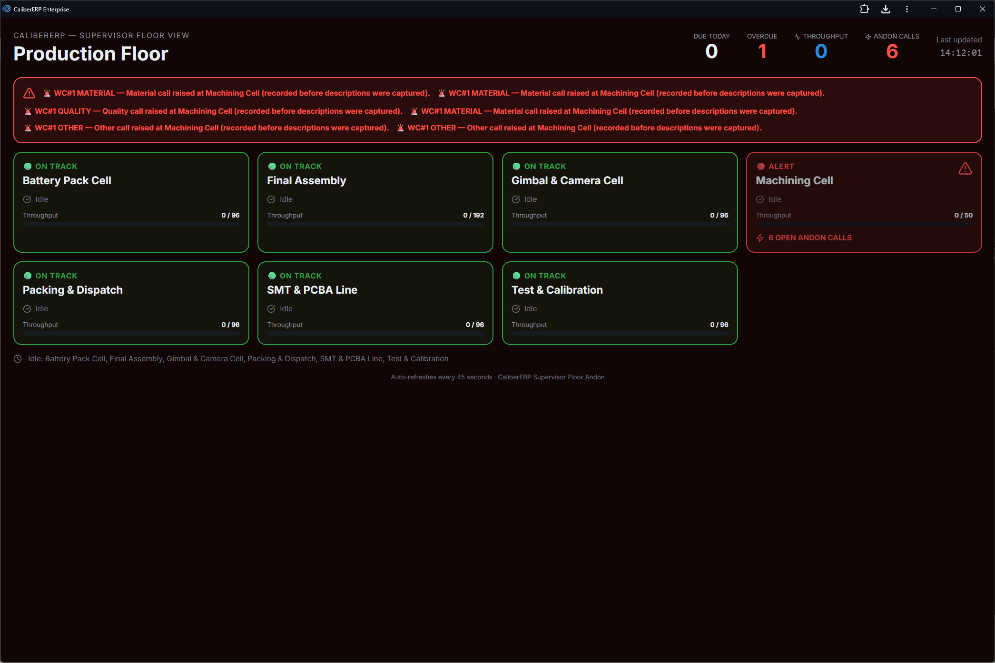Click the 0 / 192 throughput value

[473, 216]
